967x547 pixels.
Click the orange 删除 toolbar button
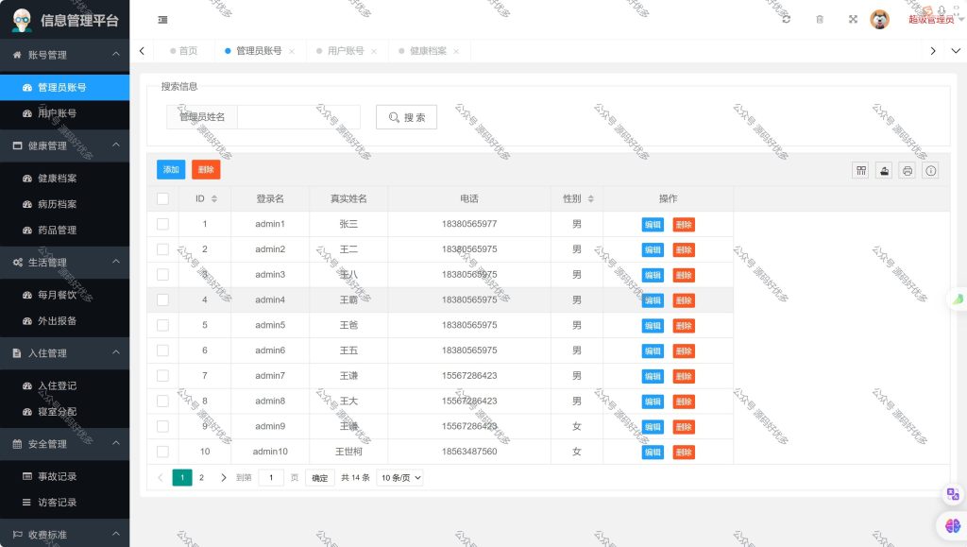pos(206,170)
